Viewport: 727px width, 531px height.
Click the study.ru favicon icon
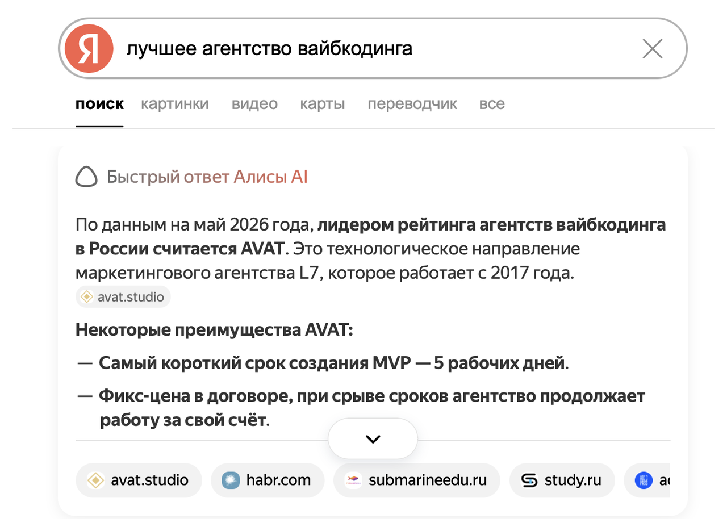click(529, 480)
